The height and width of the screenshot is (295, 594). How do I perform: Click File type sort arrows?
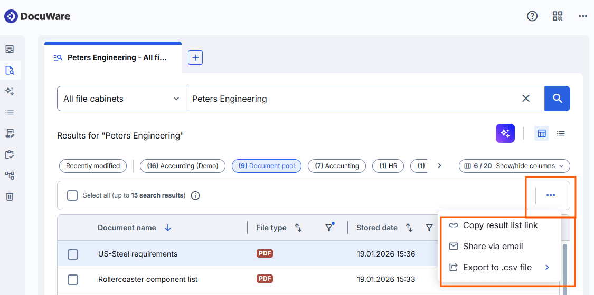(298, 228)
